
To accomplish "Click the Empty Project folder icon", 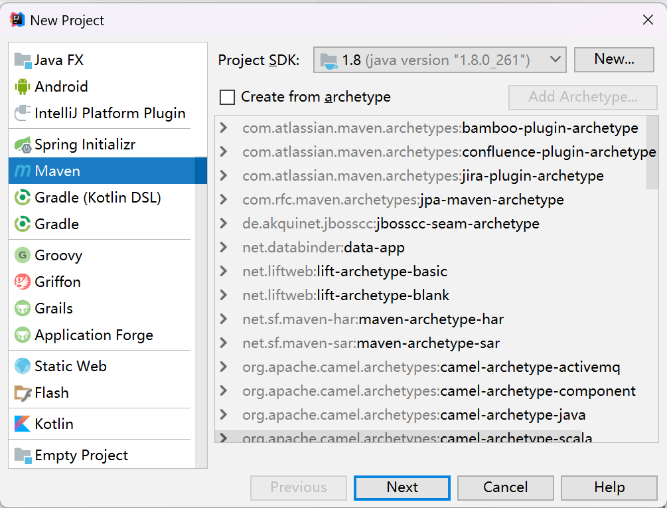I will pyautogui.click(x=23, y=456).
